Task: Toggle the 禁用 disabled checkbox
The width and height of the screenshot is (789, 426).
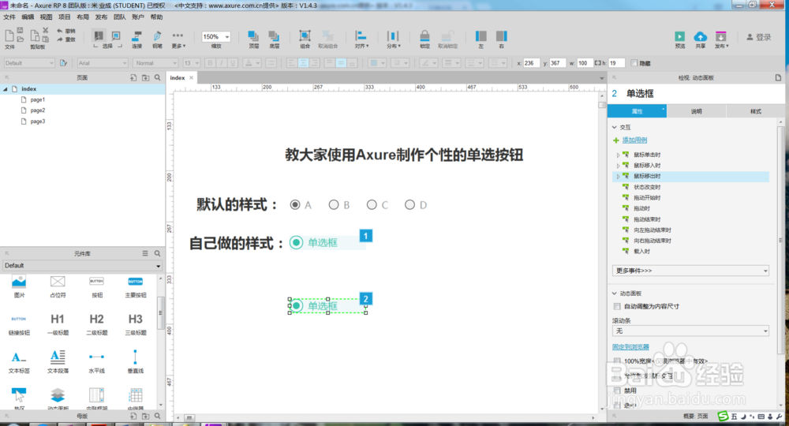Action: [617, 390]
